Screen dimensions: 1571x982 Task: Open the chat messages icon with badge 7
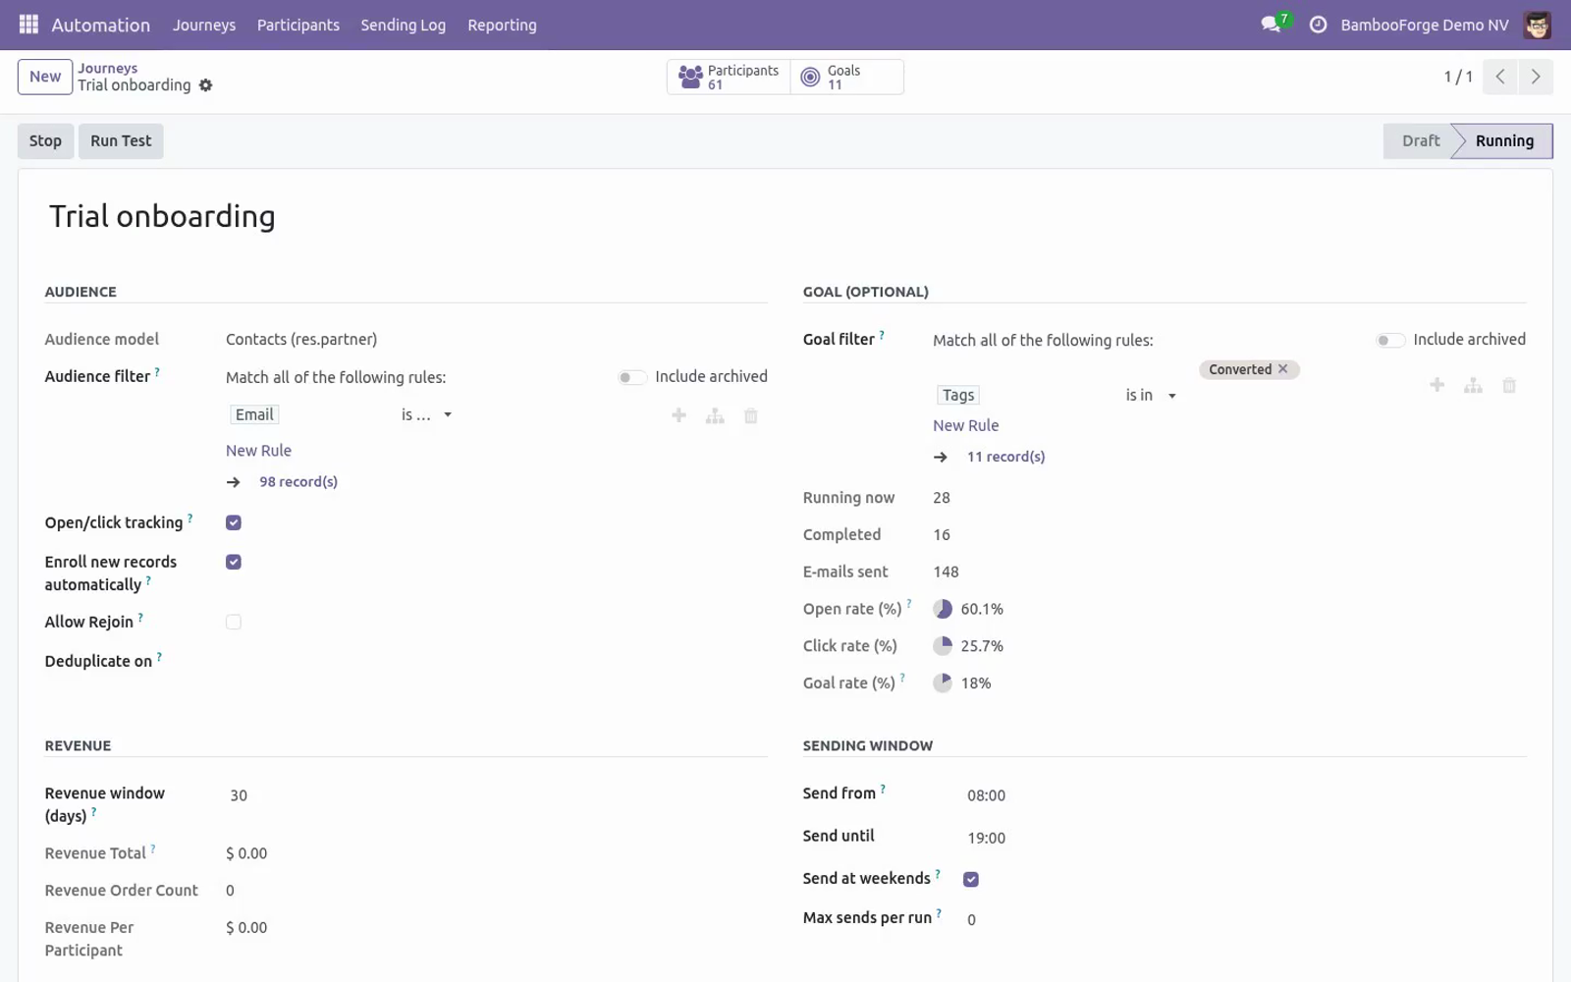1273,24
